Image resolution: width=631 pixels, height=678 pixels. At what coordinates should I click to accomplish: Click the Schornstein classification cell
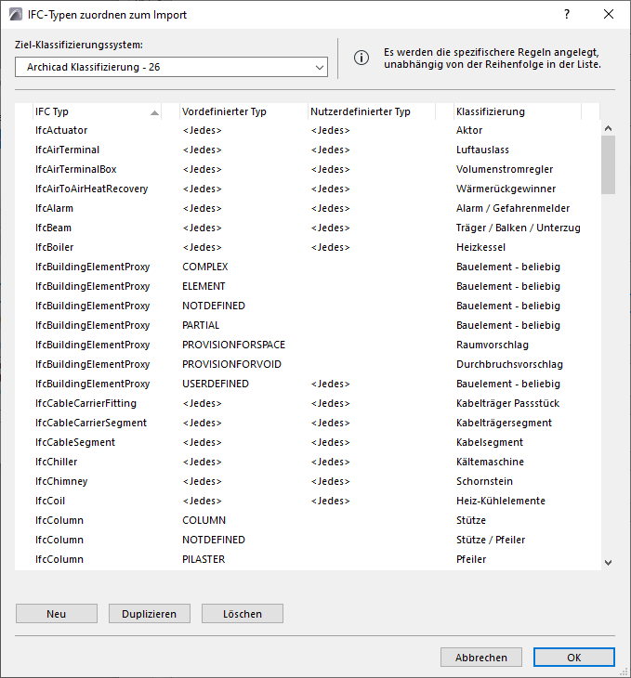click(x=484, y=481)
